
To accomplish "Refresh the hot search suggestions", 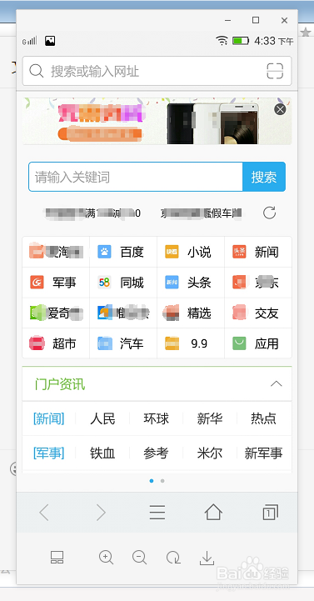I will [x=269, y=213].
